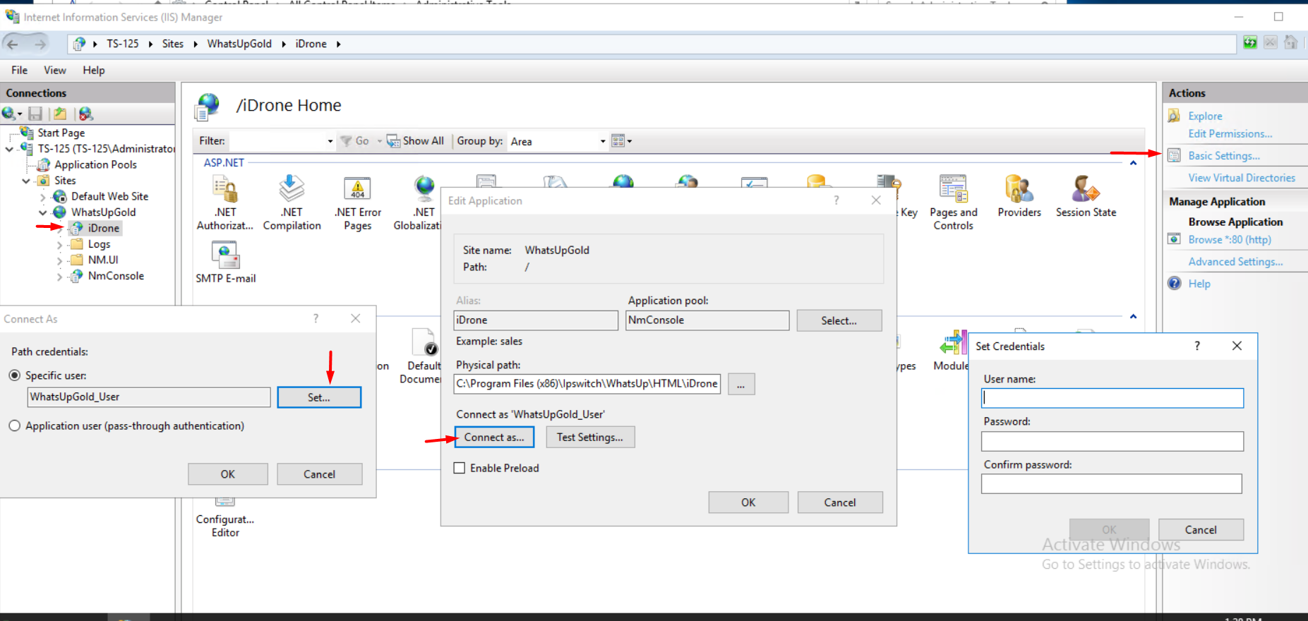
Task: Click the Delete connection toolbar icon
Action: (85, 114)
